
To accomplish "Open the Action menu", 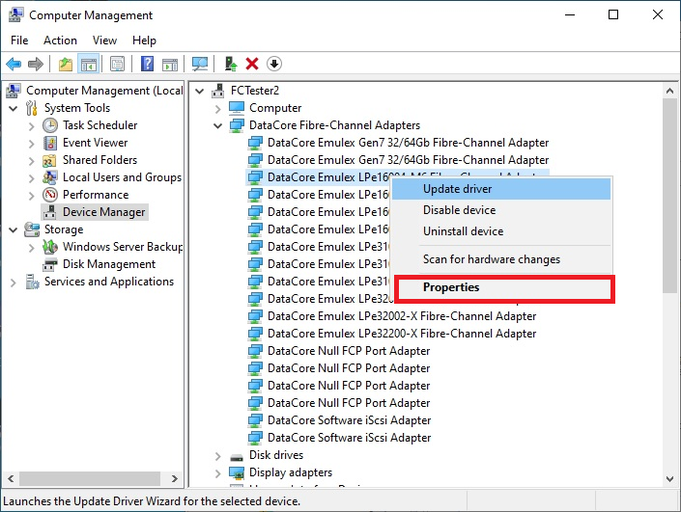I will (60, 40).
